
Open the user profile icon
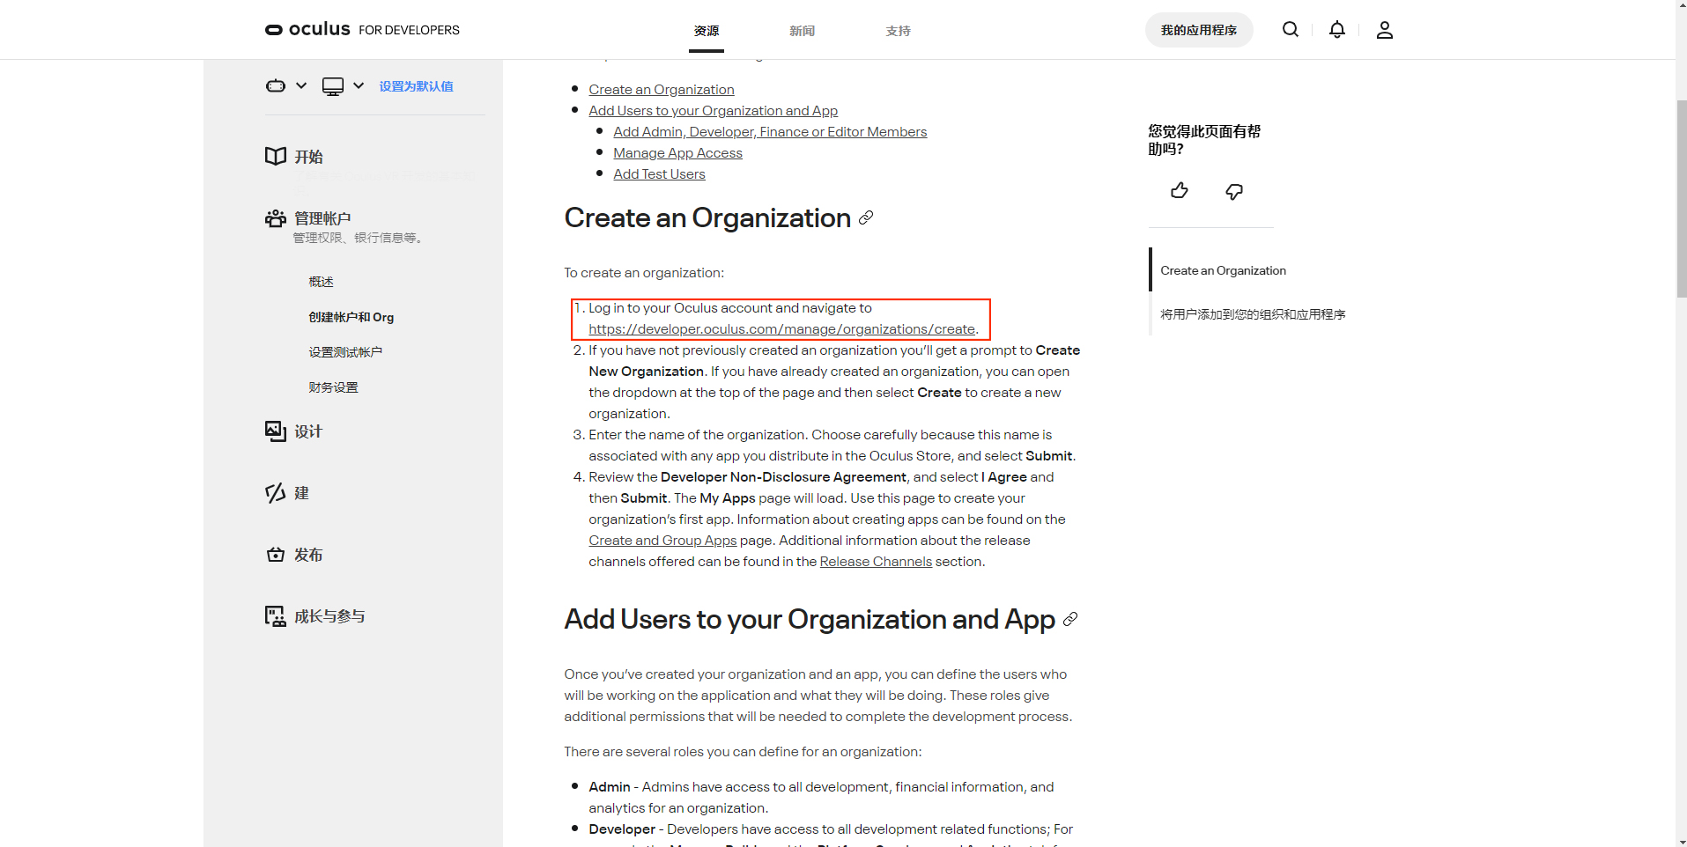1384,30
